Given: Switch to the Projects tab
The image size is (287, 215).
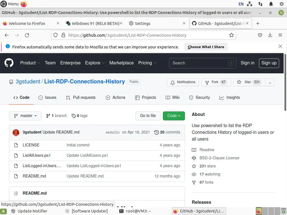Looking at the screenshot, I should [145, 97].
